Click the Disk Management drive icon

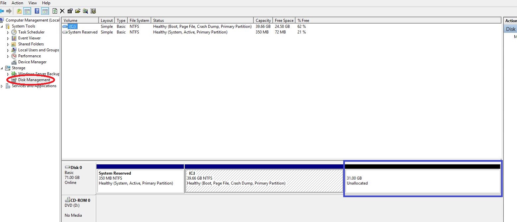[14, 80]
